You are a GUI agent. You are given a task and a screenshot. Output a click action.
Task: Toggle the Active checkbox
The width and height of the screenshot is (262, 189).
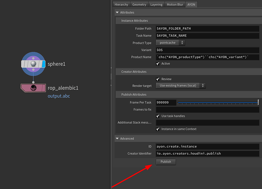coord(158,64)
